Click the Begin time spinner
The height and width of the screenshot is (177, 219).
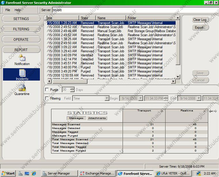coord(166,98)
